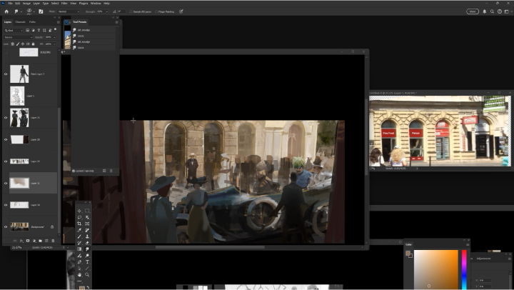The width and height of the screenshot is (514, 290).
Task: Open the Kind layer filter dropdown
Action: point(14,30)
